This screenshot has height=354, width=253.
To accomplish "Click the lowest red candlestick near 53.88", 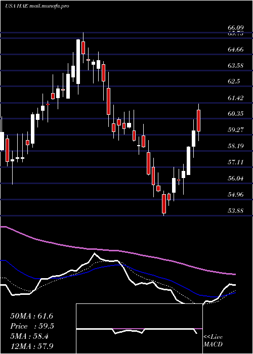I will click(164, 204).
